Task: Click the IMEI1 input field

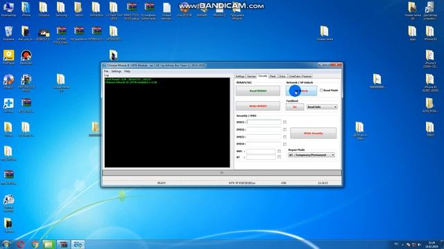Action: [x=264, y=122]
